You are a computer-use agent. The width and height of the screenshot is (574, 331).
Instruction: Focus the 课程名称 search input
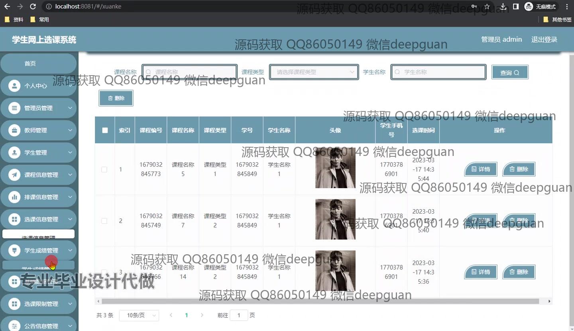(x=190, y=72)
